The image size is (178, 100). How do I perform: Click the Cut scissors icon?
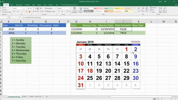point(3,7)
